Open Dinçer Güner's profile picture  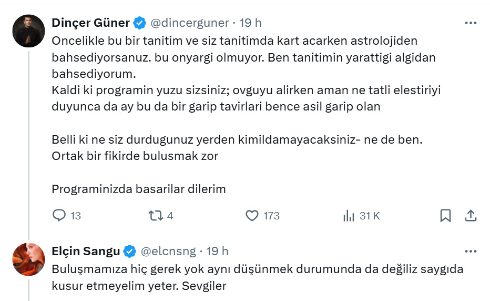(28, 31)
